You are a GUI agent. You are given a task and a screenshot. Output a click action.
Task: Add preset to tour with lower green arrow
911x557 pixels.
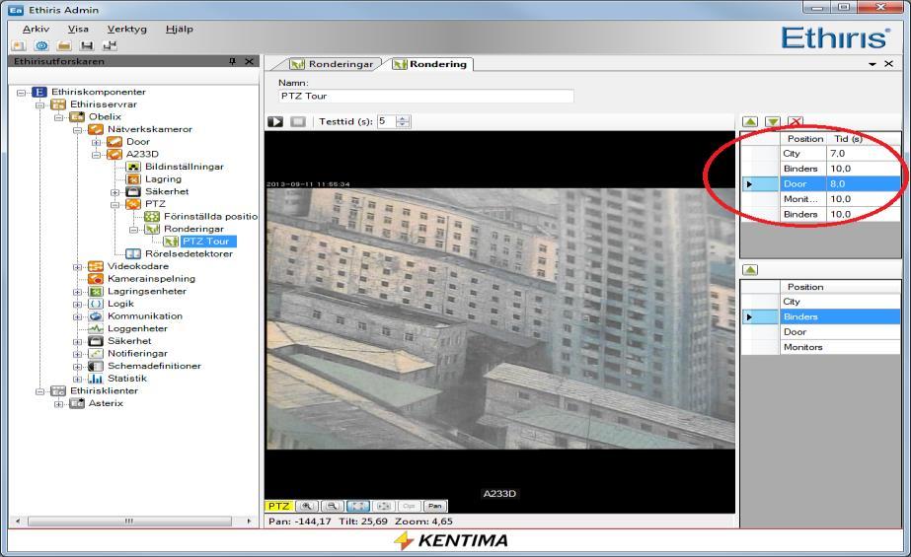click(750, 270)
